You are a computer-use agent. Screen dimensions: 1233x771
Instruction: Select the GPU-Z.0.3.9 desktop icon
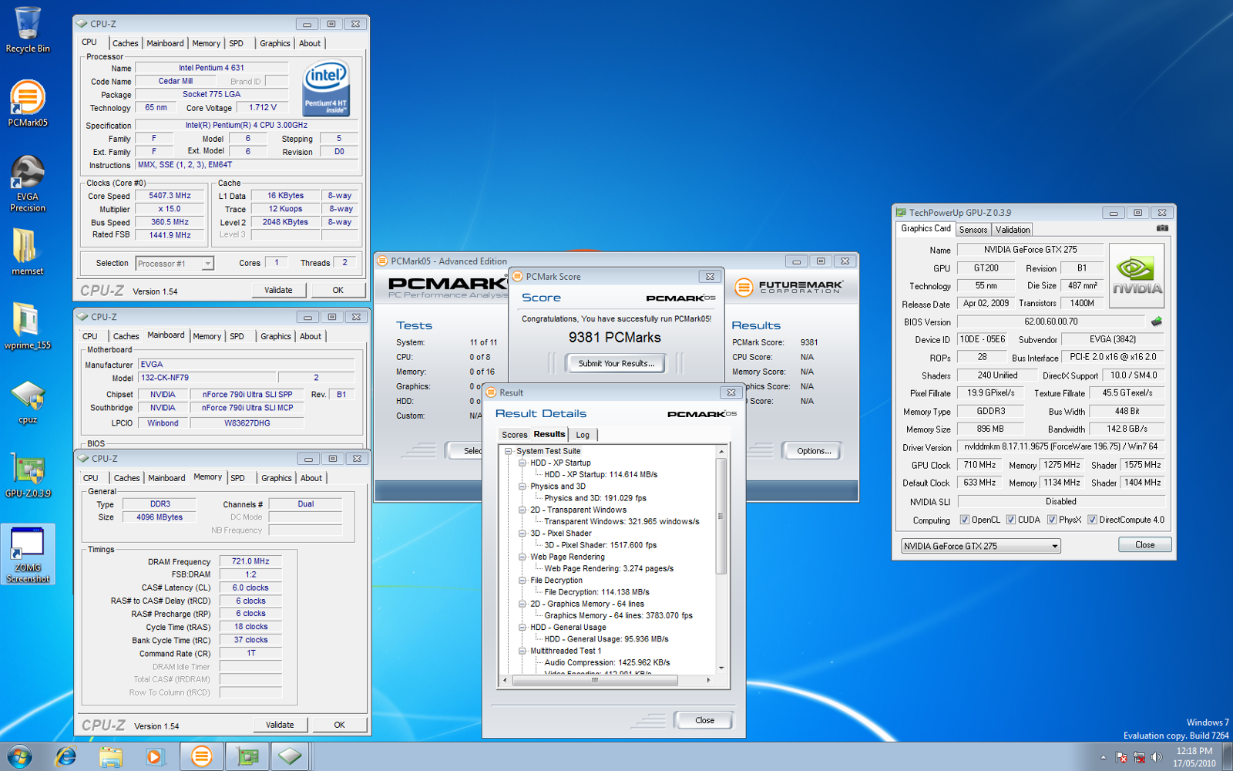(x=28, y=475)
